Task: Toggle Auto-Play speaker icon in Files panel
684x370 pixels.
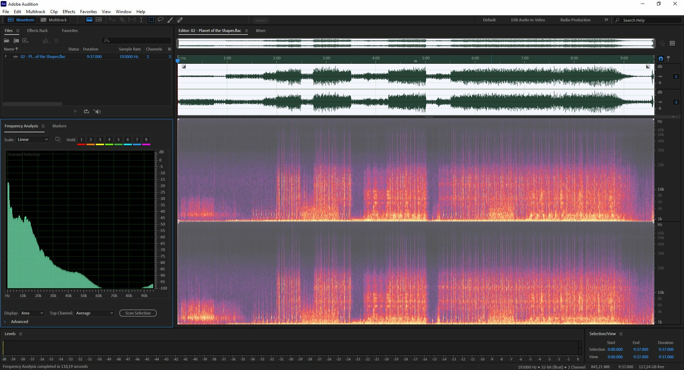Action: (x=97, y=111)
